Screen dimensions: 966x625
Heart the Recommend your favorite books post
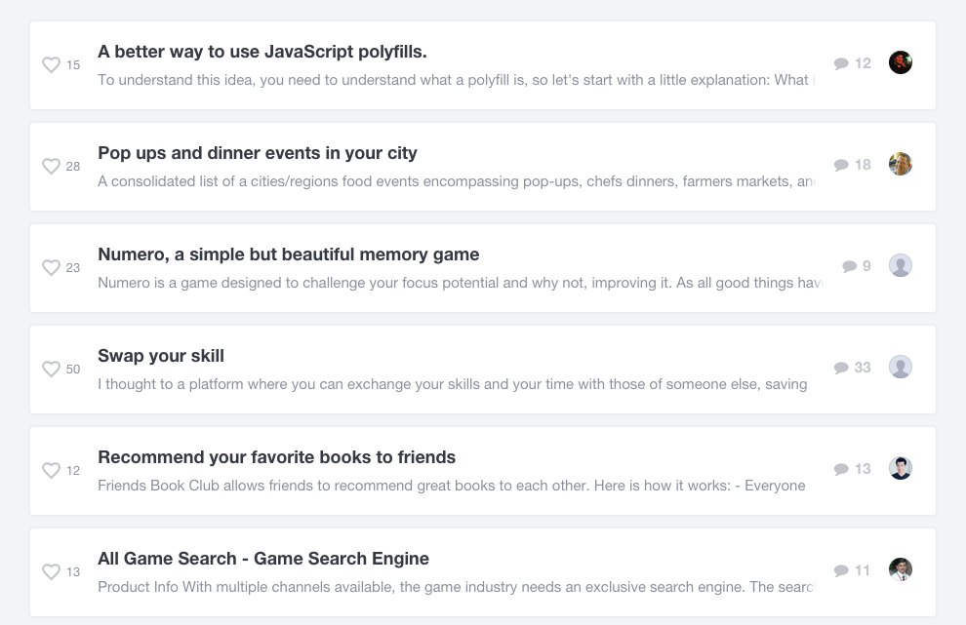click(52, 471)
